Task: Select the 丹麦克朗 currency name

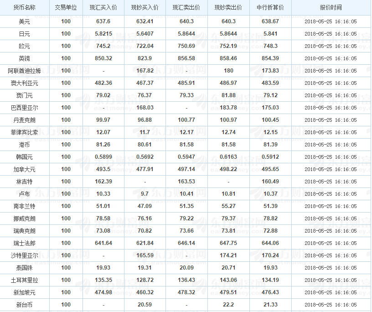Action: pos(25,120)
